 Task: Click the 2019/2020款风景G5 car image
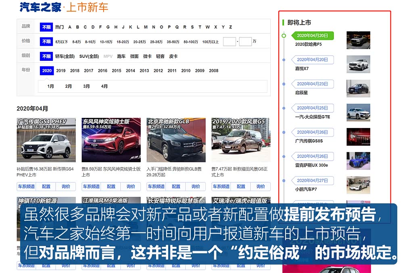241,140
